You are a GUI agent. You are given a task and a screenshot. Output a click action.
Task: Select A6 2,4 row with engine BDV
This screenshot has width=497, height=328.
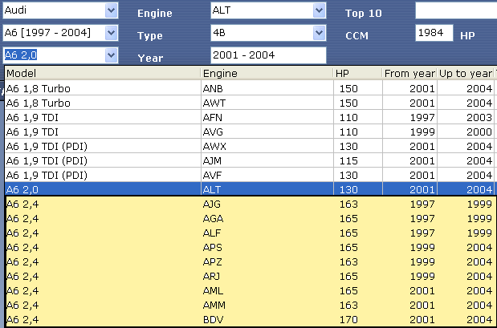click(251, 319)
